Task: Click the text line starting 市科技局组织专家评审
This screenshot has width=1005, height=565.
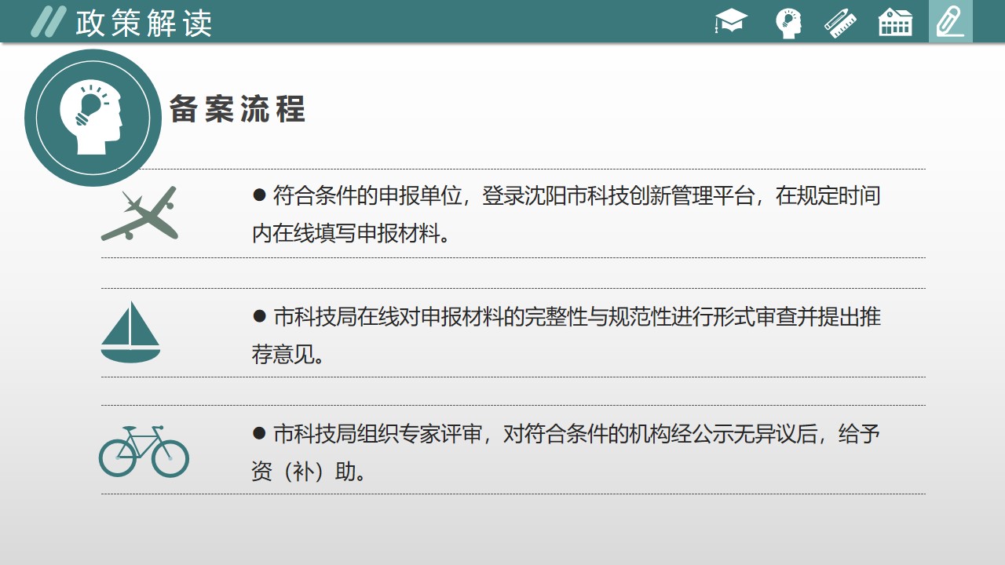Action: tap(576, 433)
